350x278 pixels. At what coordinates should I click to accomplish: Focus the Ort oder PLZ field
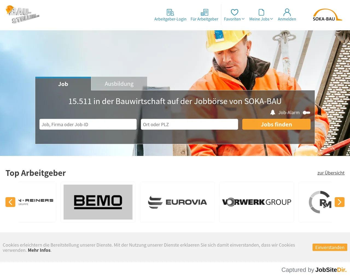[x=189, y=124]
